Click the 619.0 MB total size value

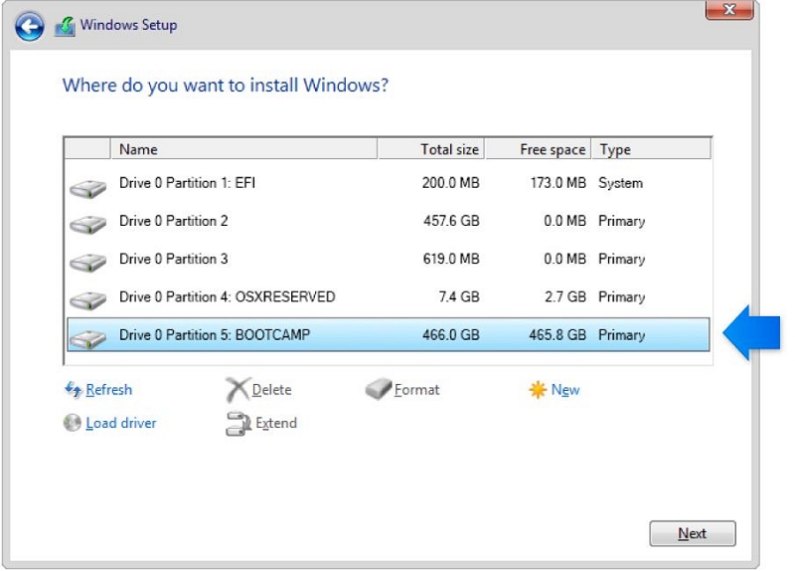click(451, 259)
